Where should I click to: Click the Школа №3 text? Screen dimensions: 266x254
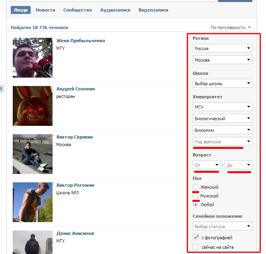(68, 193)
